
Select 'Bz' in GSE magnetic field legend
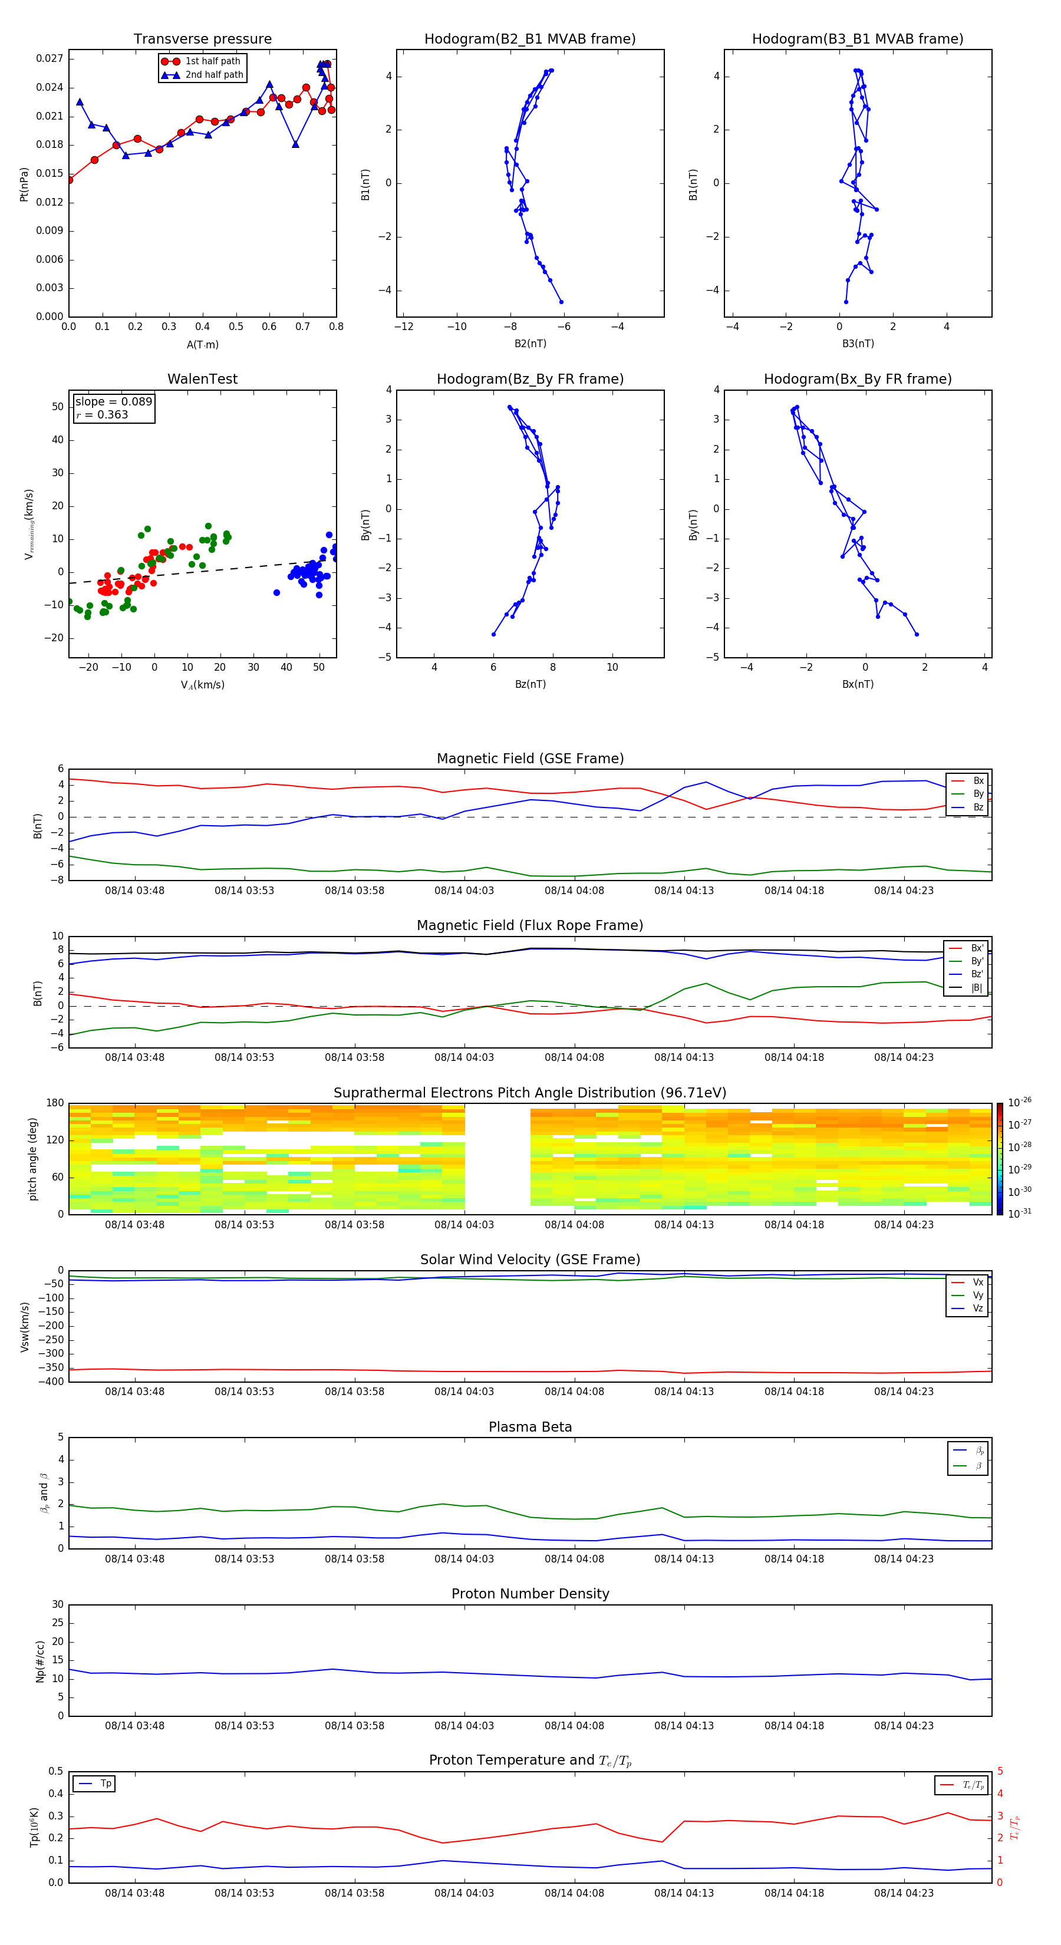coord(968,807)
